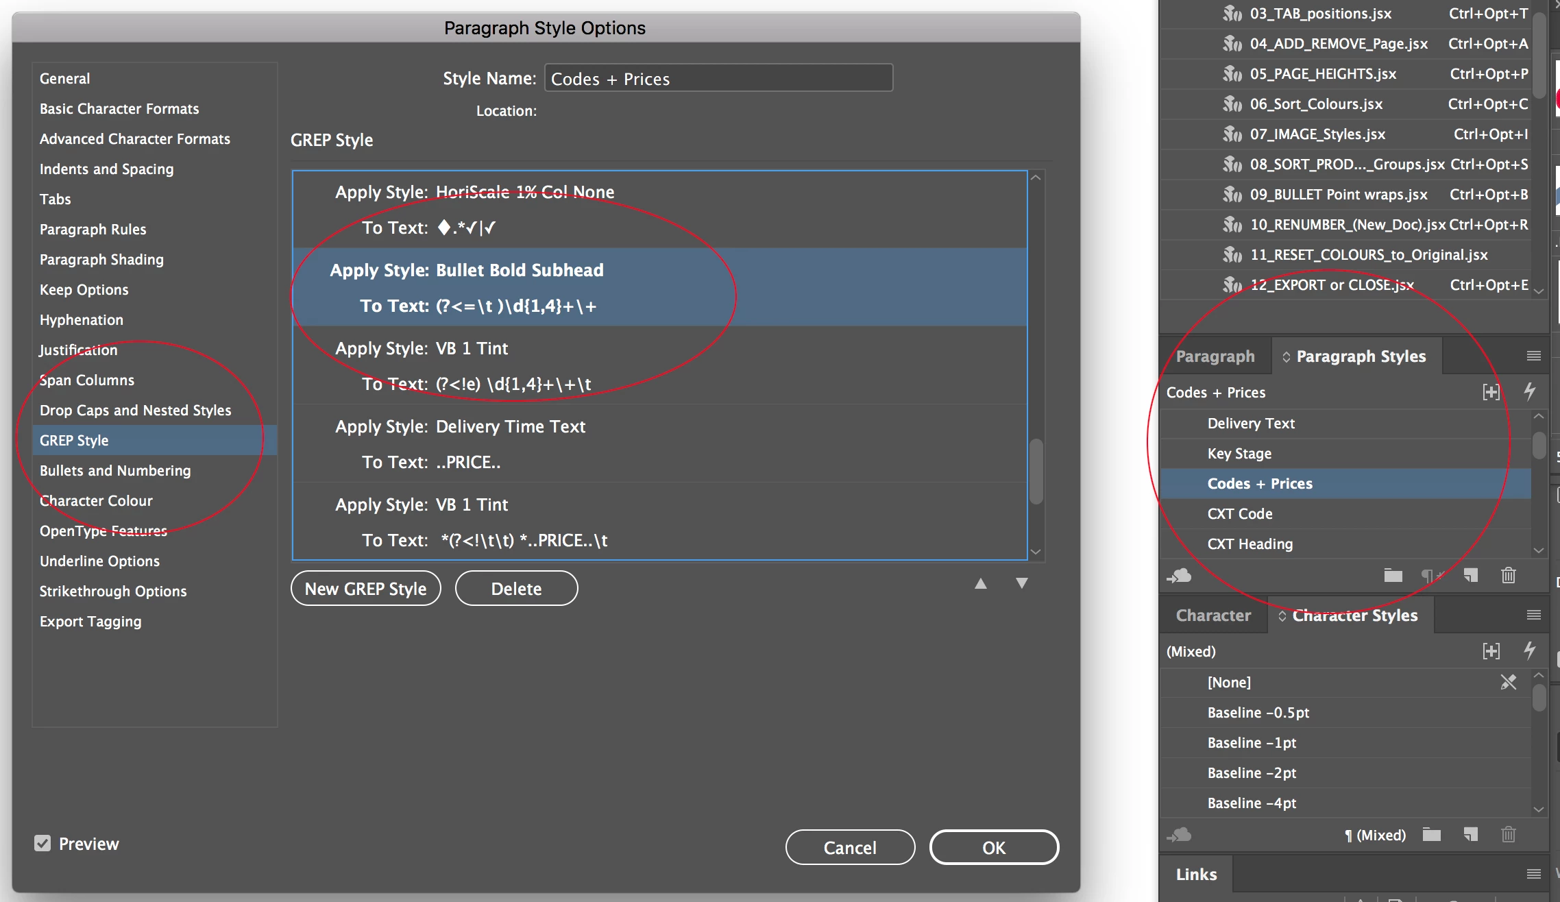The image size is (1560, 902).
Task: Click the New GREP Style button
Action: (365, 589)
